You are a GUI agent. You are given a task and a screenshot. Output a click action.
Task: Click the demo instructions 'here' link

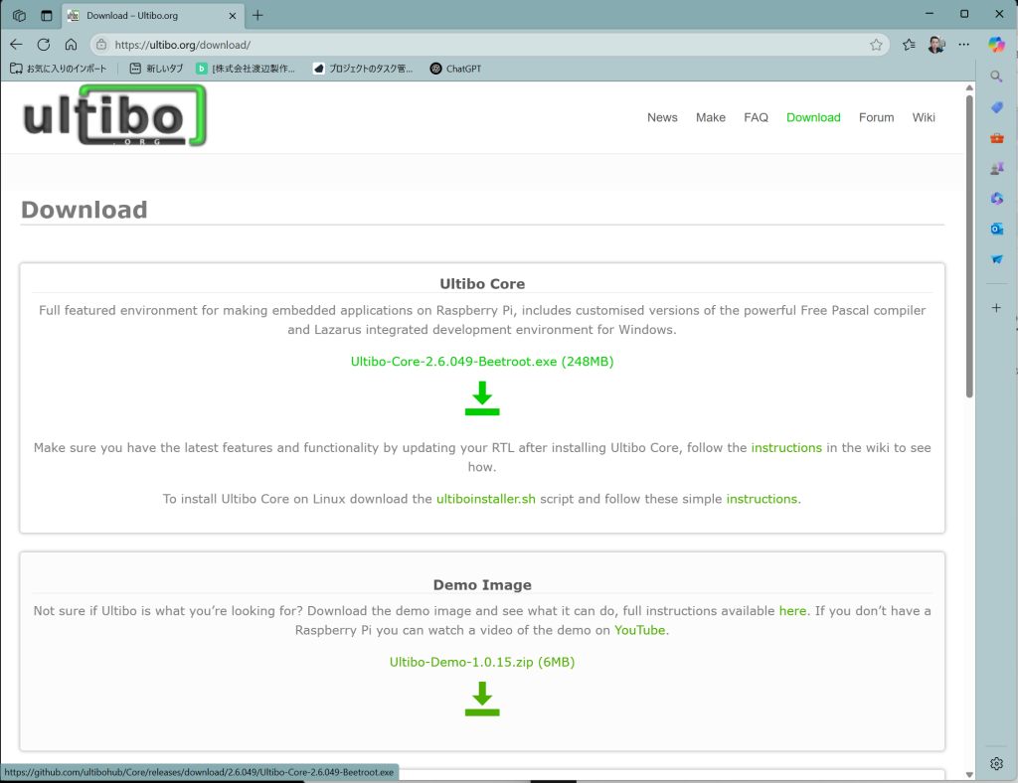[792, 610]
